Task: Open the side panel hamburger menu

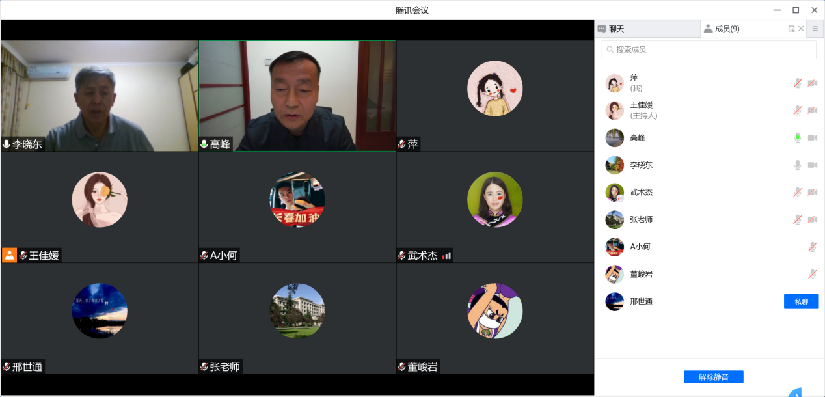Action: 815,29
